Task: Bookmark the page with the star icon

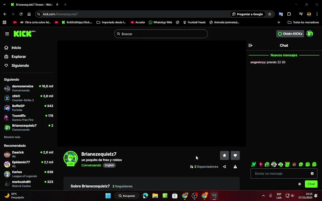Action: click(x=270, y=14)
